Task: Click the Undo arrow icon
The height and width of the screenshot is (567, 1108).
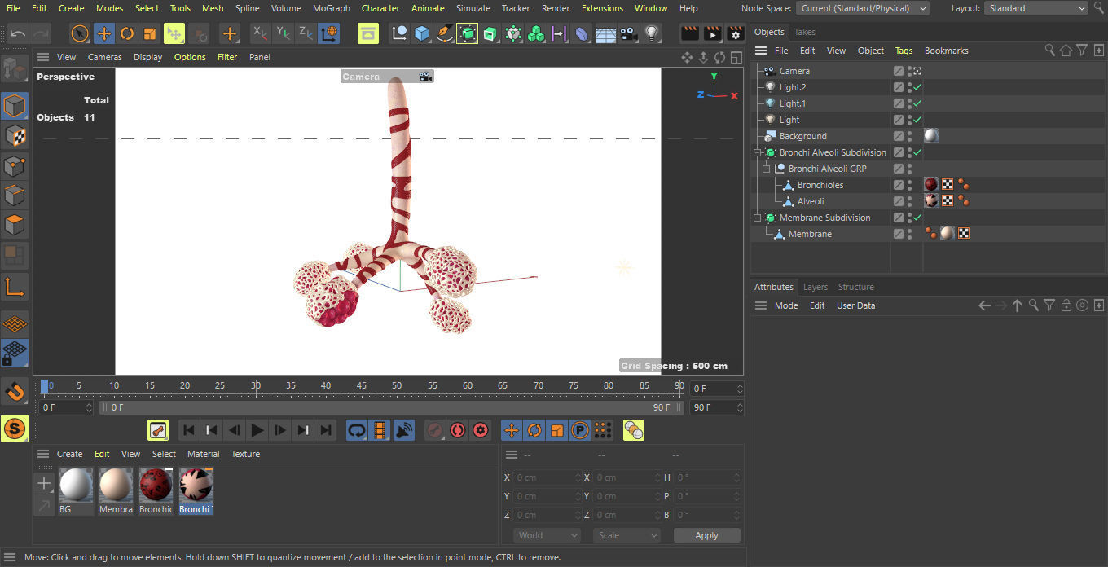Action: [17, 33]
